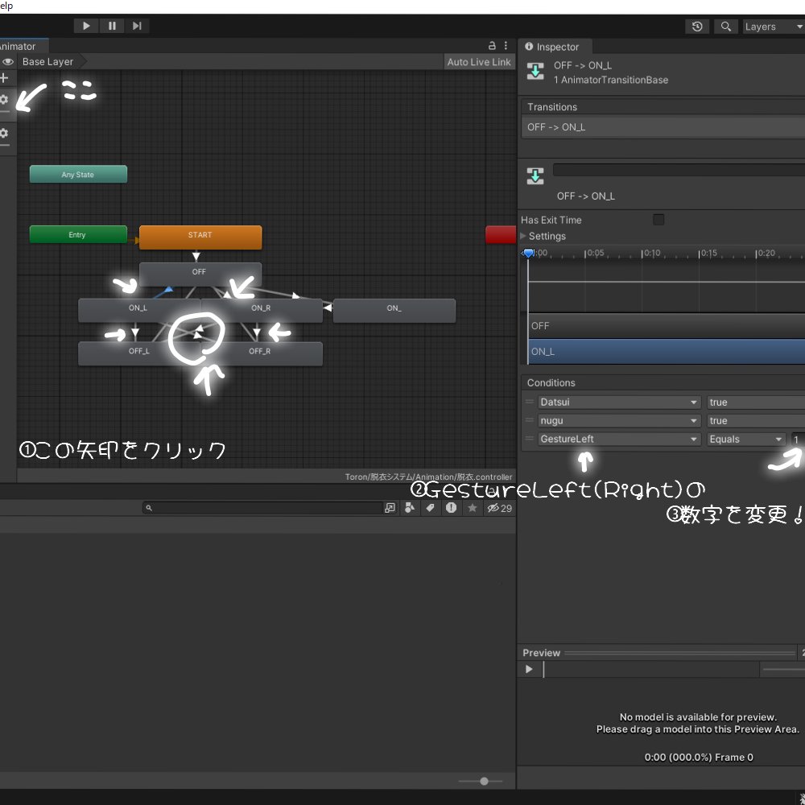This screenshot has height=805, width=805.
Task: Select the ON_L state node
Action: coord(138,310)
